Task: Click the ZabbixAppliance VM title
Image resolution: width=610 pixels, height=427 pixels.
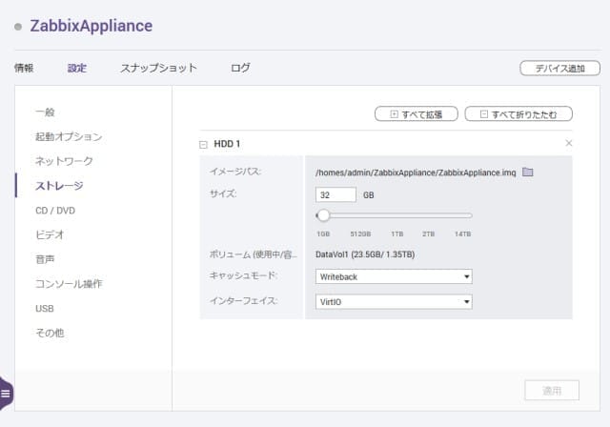Action: coord(91,26)
